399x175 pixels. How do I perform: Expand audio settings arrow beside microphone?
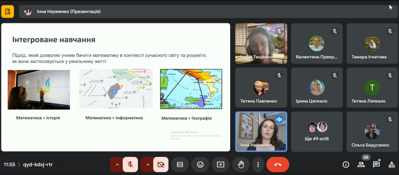click(117, 164)
